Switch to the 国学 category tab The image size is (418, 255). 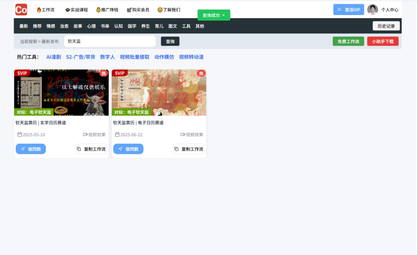pos(132,26)
